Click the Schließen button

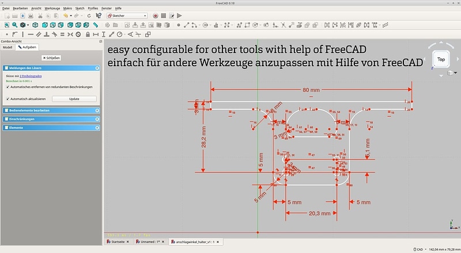click(x=51, y=58)
